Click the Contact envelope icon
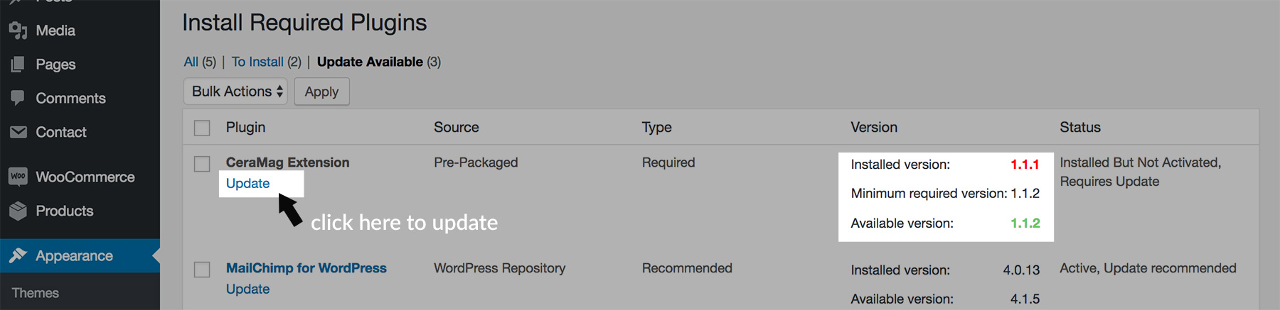Image resolution: width=1280 pixels, height=310 pixels. (18, 132)
